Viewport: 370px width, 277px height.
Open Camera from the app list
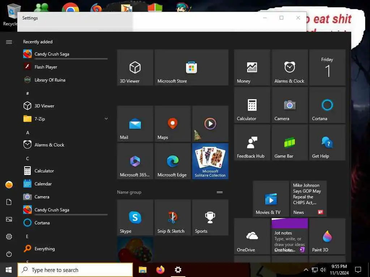pyautogui.click(x=66, y=197)
